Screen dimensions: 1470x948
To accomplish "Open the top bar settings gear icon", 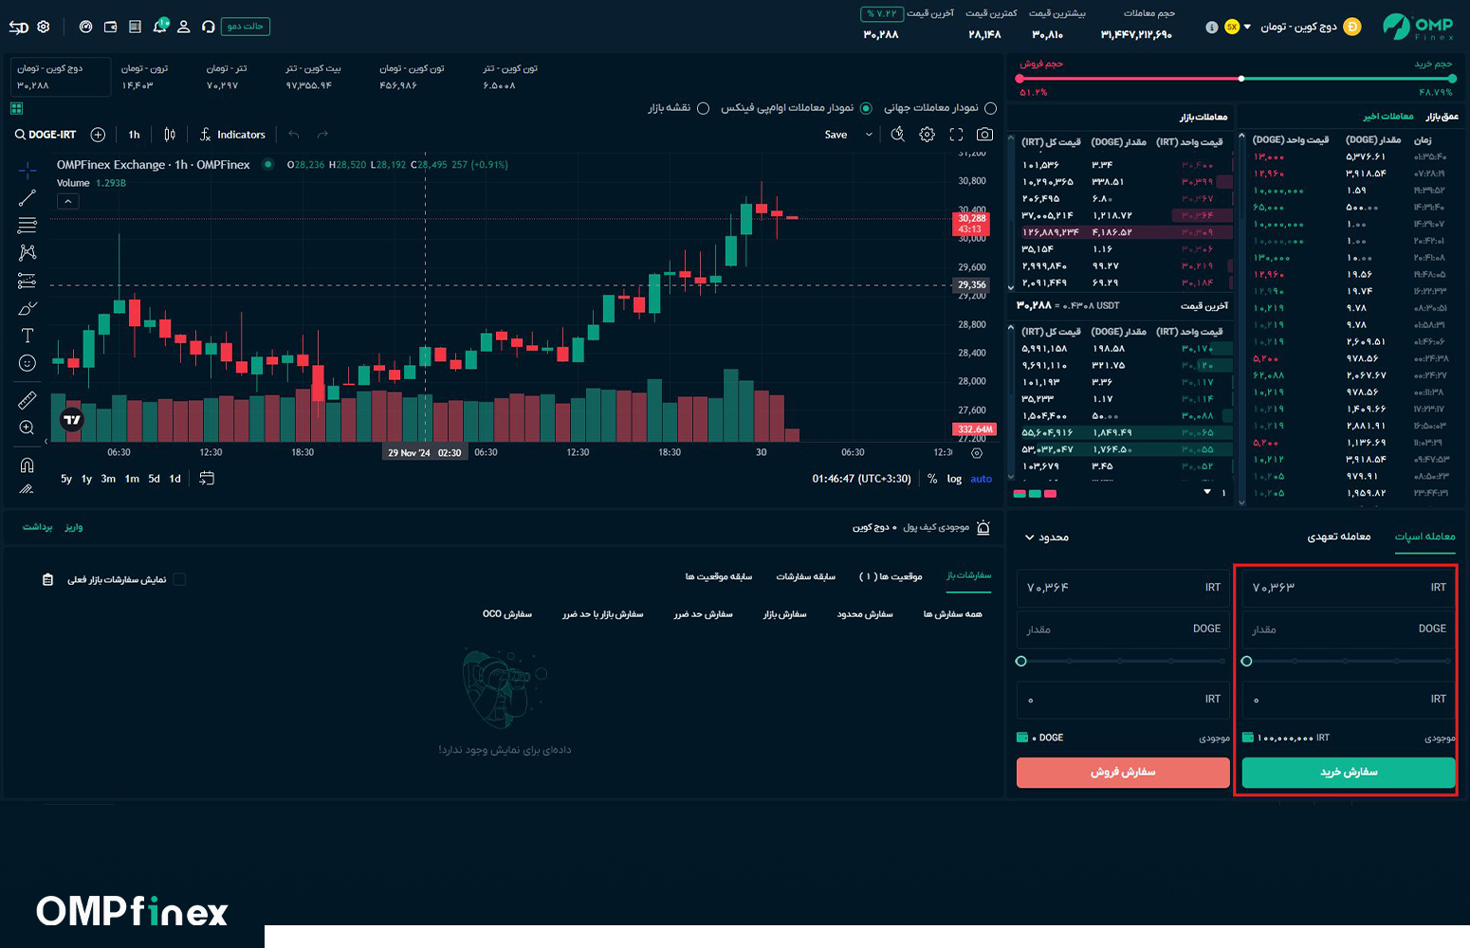I will point(44,27).
